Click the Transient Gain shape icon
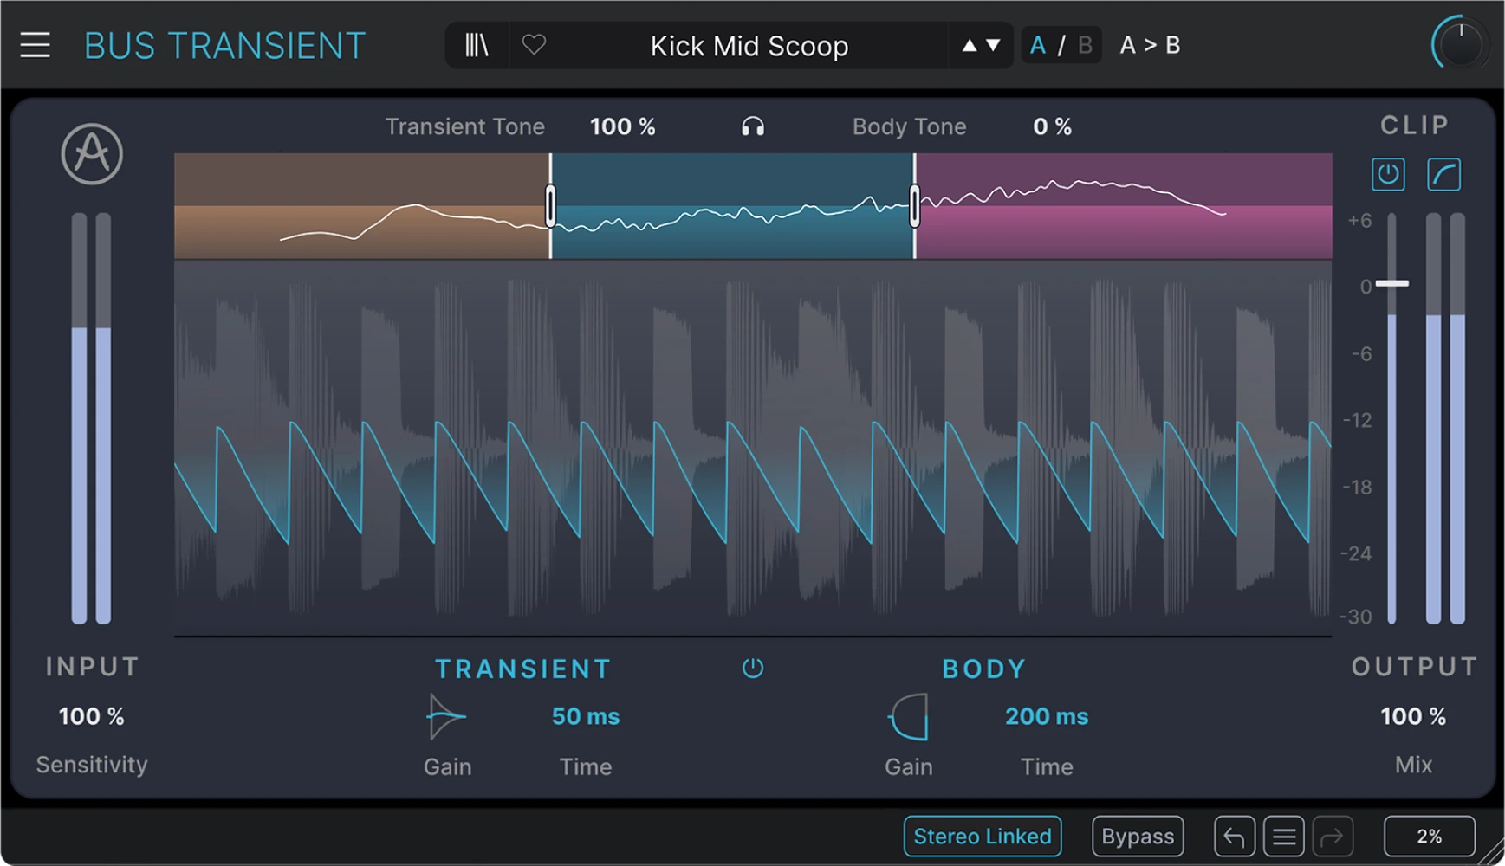The image size is (1505, 866). [x=445, y=716]
